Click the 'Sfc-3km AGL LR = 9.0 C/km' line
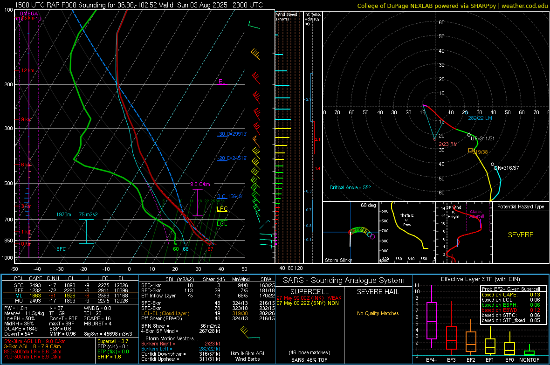550x365 pixels. [x=35, y=341]
